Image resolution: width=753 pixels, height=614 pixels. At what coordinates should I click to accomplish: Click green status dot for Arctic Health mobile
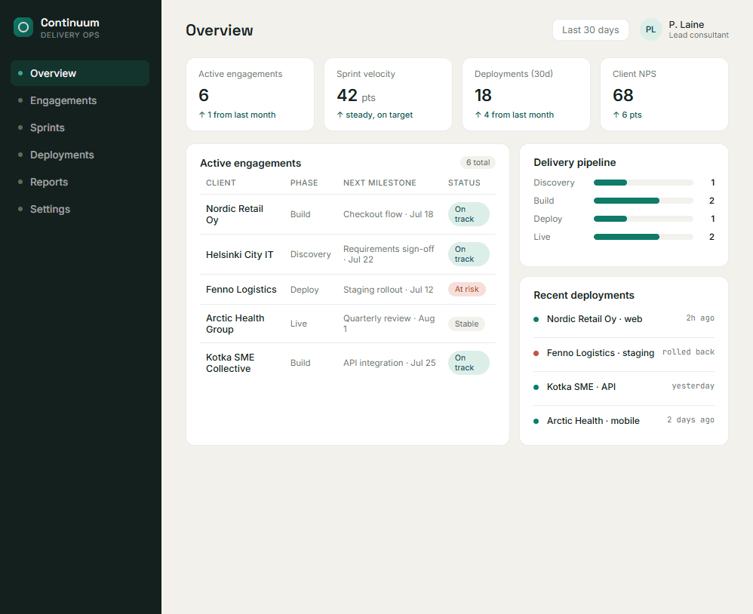536,422
